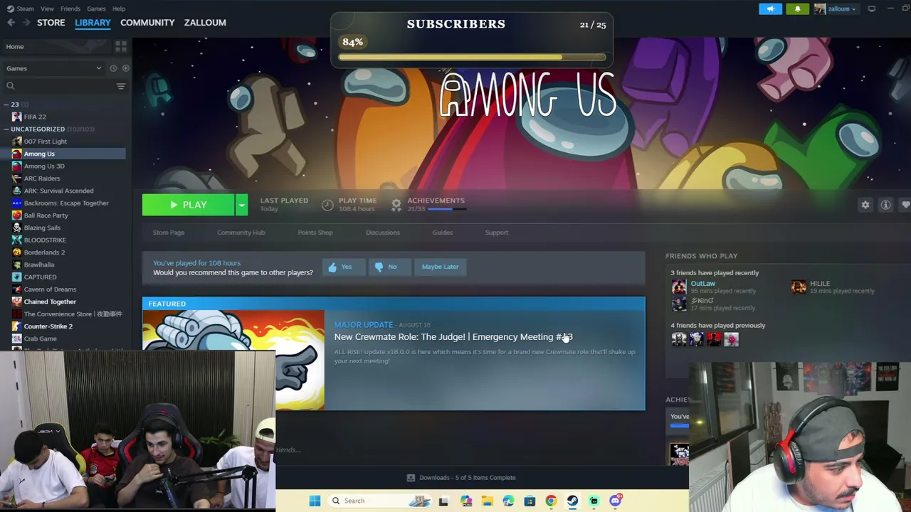The height and width of the screenshot is (512, 911).
Task: Open advanced library filter options
Action: pyautogui.click(x=121, y=86)
